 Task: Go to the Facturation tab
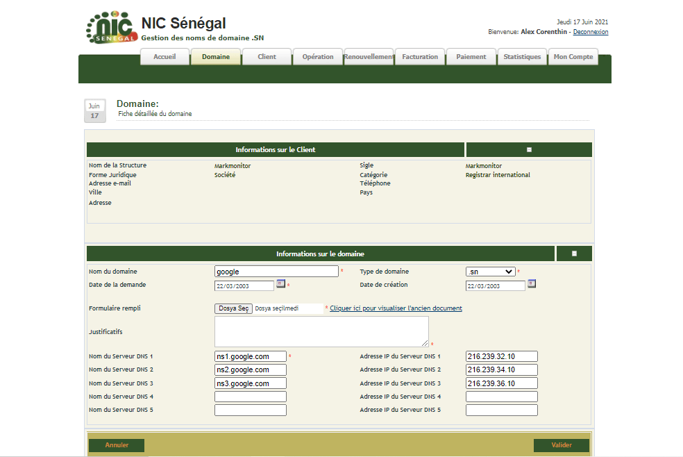click(420, 57)
